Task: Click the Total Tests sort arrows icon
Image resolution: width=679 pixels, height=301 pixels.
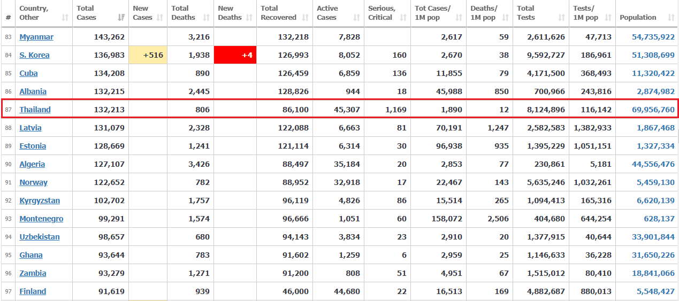Action: 561,18
